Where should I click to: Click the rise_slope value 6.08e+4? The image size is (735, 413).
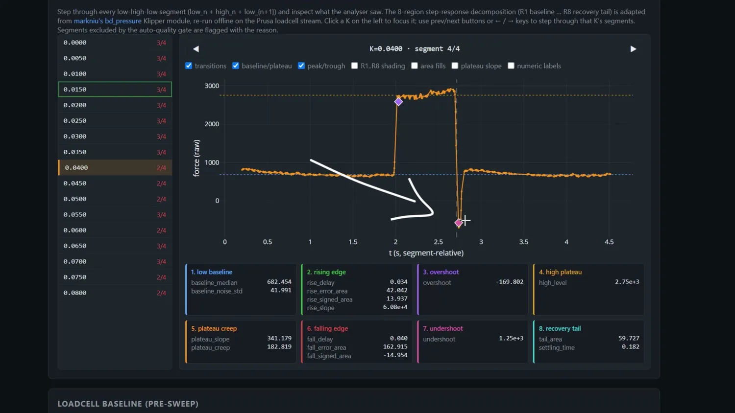(395, 307)
